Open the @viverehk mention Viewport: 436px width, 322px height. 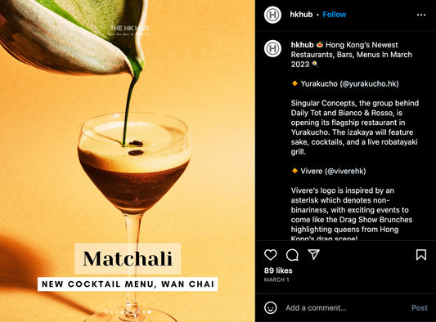(x=345, y=171)
